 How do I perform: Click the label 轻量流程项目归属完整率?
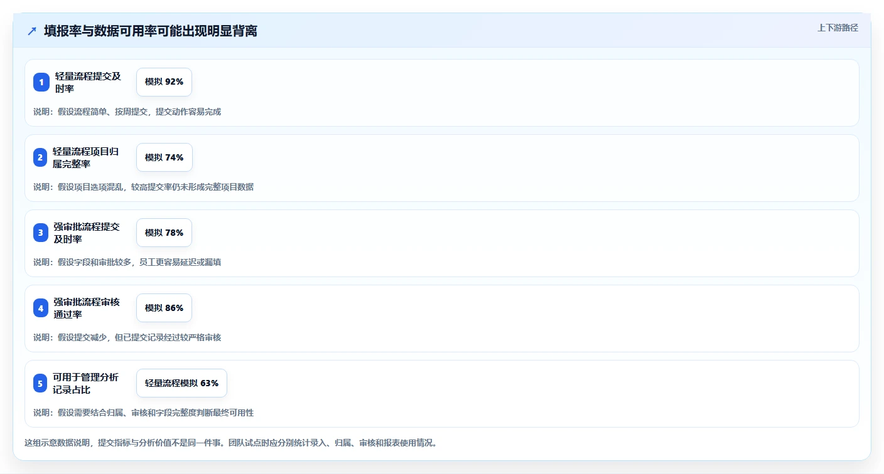86,157
